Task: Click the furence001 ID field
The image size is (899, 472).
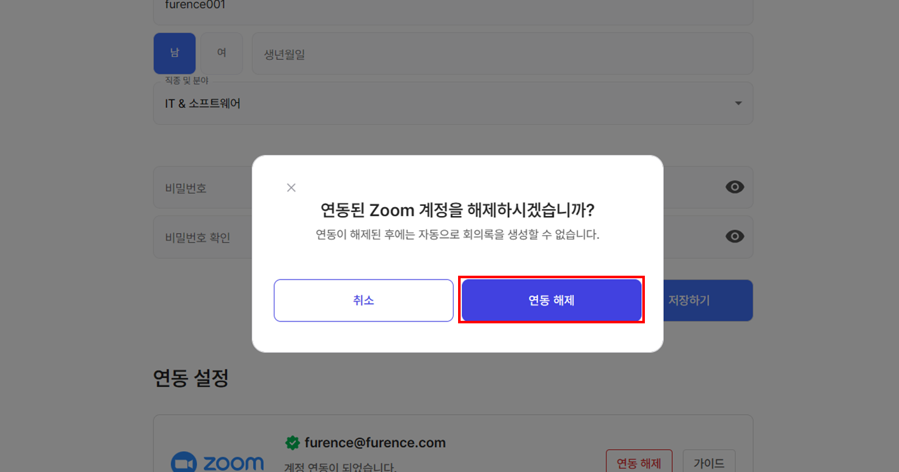Action: point(445,8)
